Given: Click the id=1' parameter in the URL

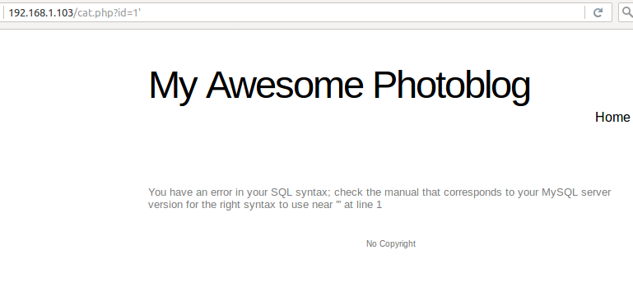Looking at the screenshot, I should click(129, 13).
